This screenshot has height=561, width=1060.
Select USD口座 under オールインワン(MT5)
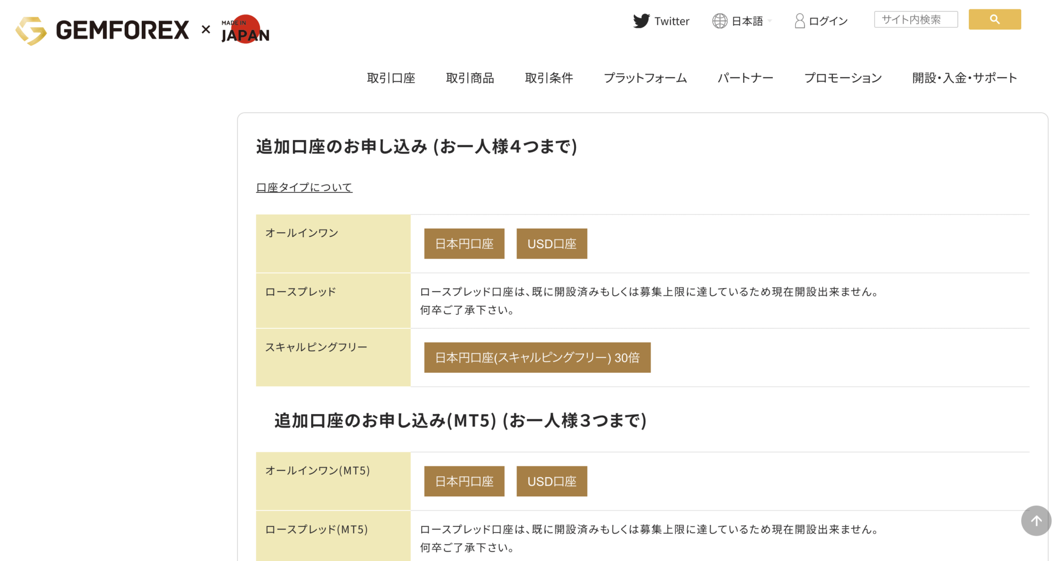coord(551,481)
